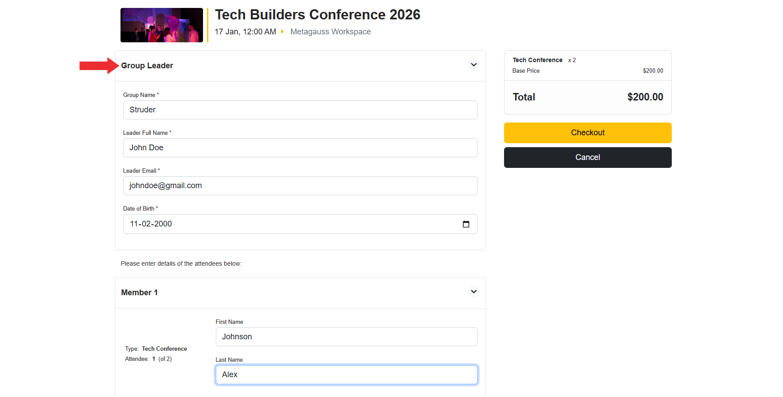Viewport: 783px width, 397px height.
Task: Click the Tech Conference x 2 order item
Action: tap(544, 60)
